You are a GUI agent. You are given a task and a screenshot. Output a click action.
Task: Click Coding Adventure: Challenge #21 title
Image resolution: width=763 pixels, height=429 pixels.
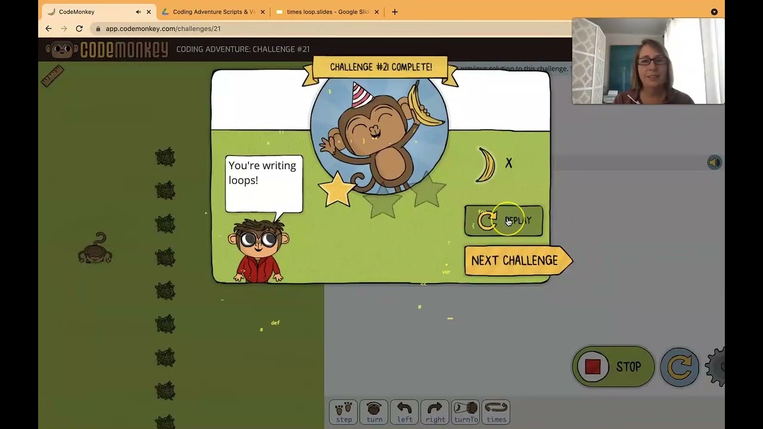tap(243, 49)
